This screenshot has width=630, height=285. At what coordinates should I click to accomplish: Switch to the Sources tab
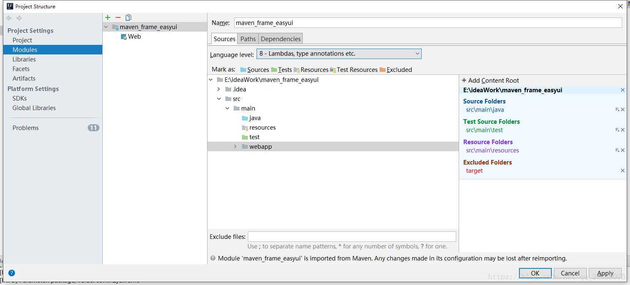225,39
